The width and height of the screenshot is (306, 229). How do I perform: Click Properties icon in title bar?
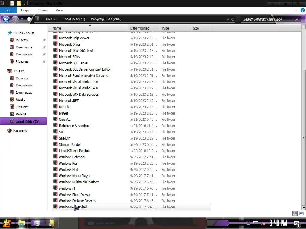[x=12, y=3]
